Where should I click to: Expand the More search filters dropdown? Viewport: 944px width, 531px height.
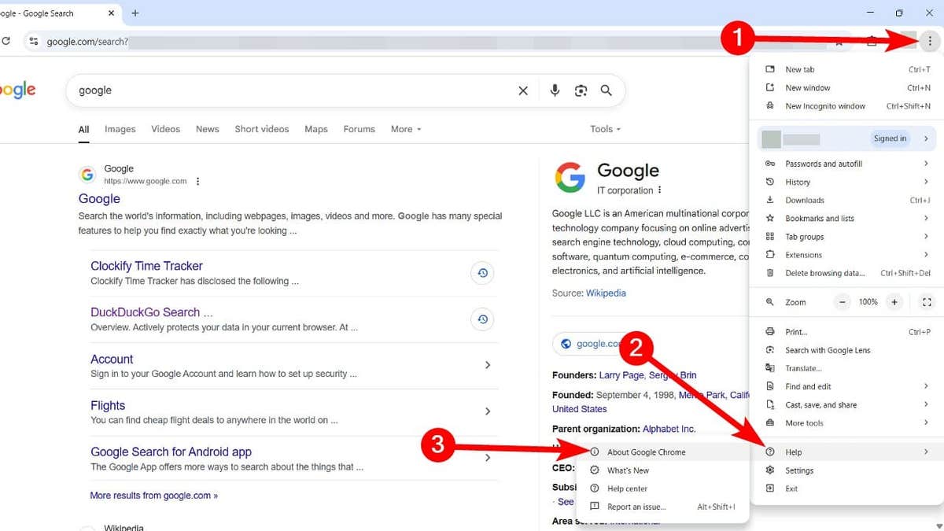pos(406,129)
